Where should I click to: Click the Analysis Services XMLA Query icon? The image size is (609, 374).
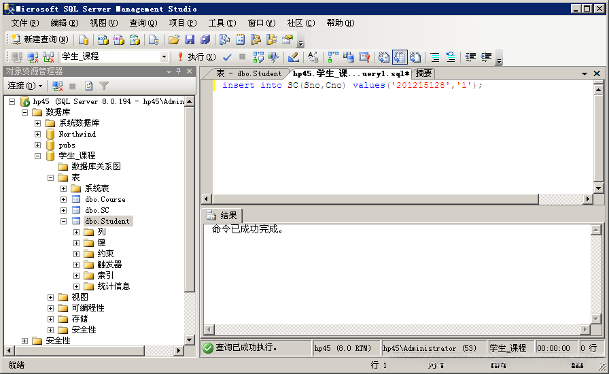135,39
